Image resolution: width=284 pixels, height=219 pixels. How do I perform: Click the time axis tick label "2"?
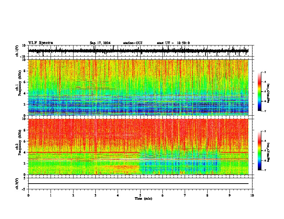pyautogui.click(x=73, y=195)
